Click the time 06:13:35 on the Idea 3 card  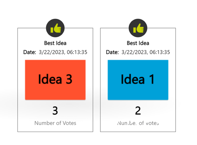pos(77,52)
